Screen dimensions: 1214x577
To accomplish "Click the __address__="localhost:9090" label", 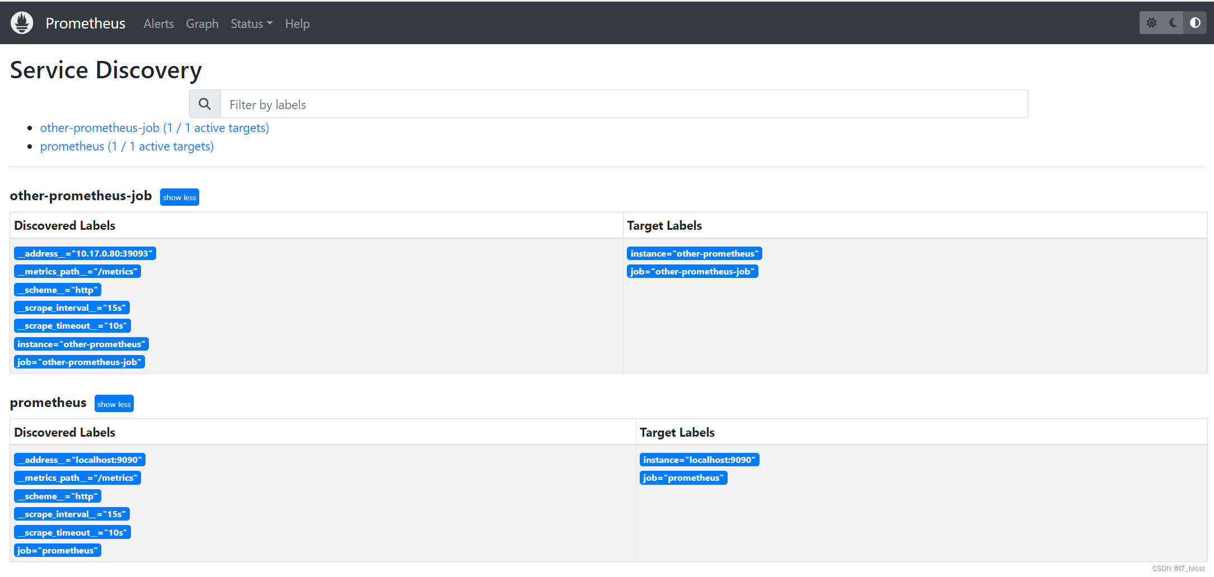I will pyautogui.click(x=79, y=460).
